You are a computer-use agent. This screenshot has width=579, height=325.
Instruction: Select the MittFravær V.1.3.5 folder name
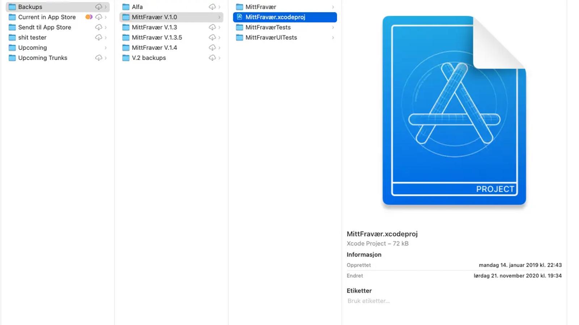(x=157, y=37)
